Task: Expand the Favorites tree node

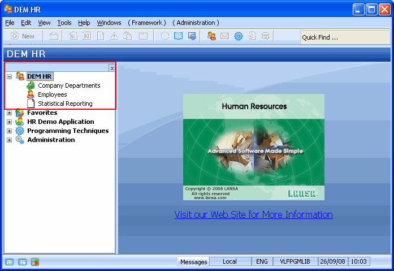Action: (x=9, y=113)
